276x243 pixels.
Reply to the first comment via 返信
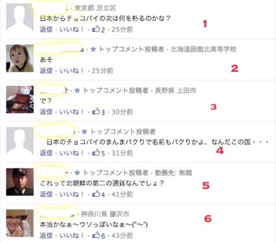pyautogui.click(x=46, y=29)
